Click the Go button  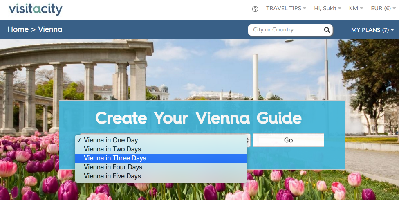pyautogui.click(x=288, y=140)
